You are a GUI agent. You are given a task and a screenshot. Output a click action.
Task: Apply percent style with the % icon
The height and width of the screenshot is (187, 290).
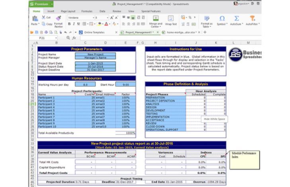click(190, 18)
